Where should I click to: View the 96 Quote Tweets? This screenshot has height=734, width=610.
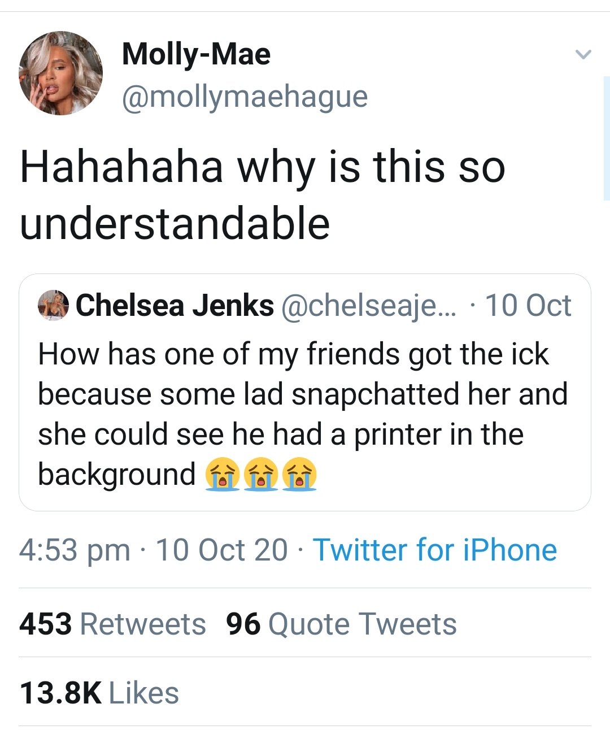pos(341,624)
